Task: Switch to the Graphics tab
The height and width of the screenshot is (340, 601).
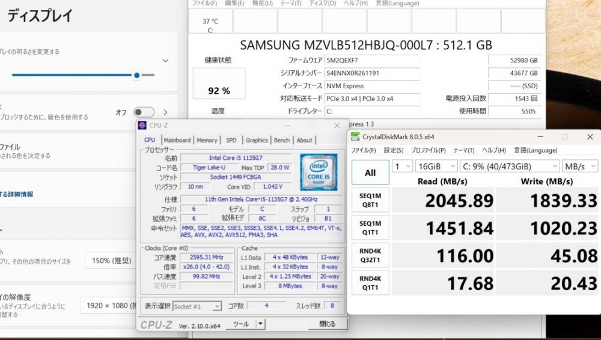Action: pyautogui.click(x=257, y=141)
